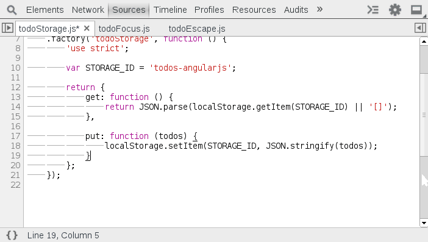
Task: Expand hidden panels with the chevron
Action: pyautogui.click(x=319, y=10)
